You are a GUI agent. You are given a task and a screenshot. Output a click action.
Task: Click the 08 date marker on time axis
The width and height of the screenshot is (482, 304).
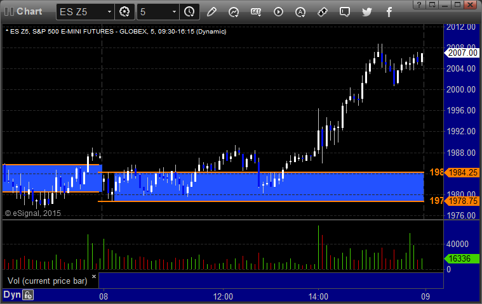click(x=104, y=296)
